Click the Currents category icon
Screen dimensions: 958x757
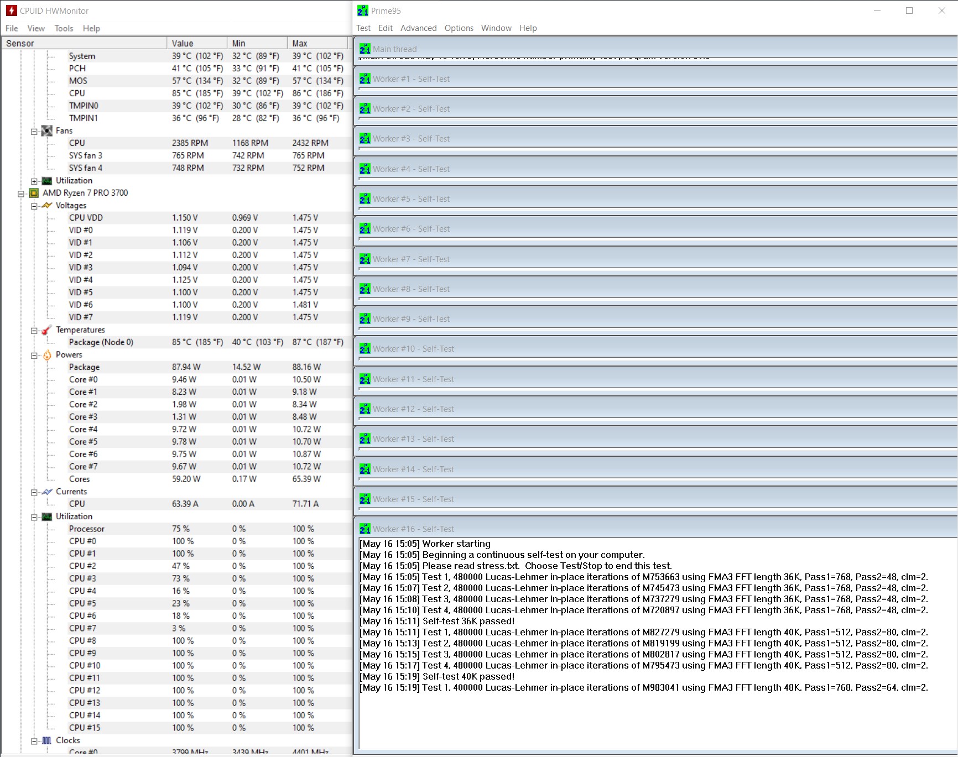47,492
